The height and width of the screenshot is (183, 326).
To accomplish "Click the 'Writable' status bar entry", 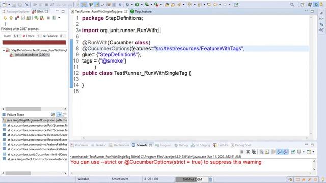I will pos(83,179).
